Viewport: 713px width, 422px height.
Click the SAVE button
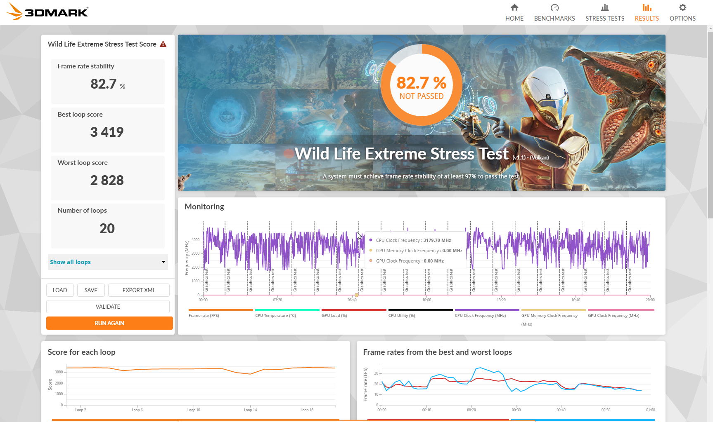pos(91,290)
